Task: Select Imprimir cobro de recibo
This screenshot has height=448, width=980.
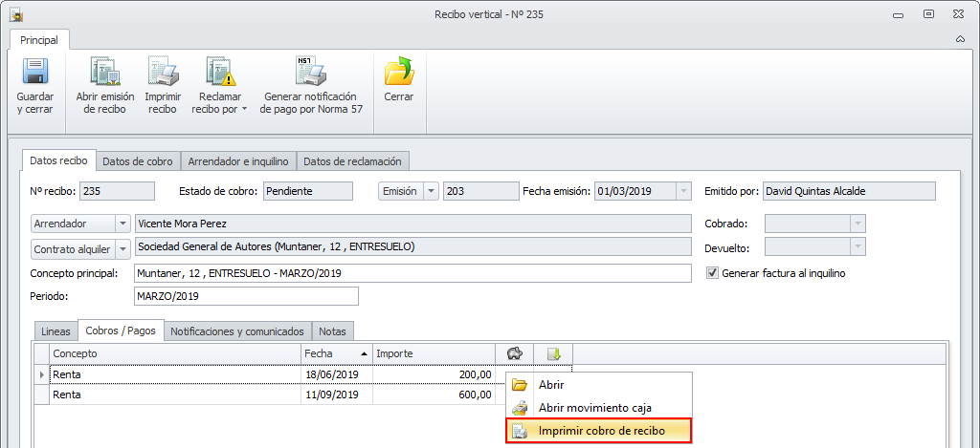Action: [x=598, y=431]
